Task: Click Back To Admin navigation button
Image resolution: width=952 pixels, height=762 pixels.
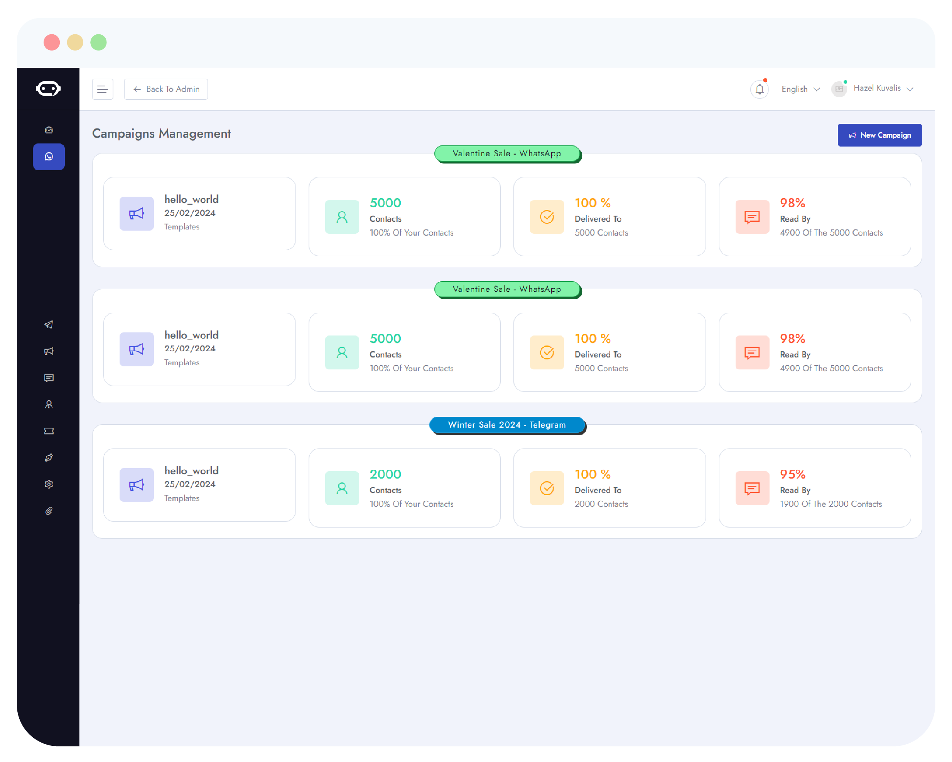Action: point(166,89)
